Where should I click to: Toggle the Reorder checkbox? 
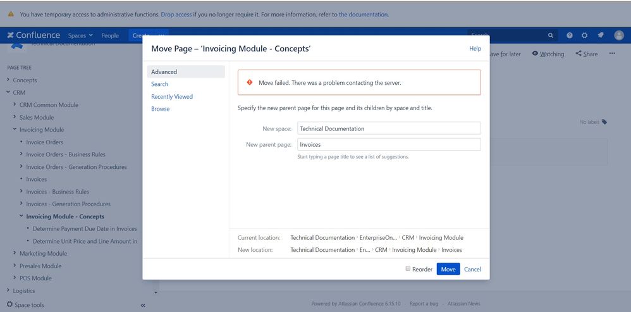click(408, 268)
